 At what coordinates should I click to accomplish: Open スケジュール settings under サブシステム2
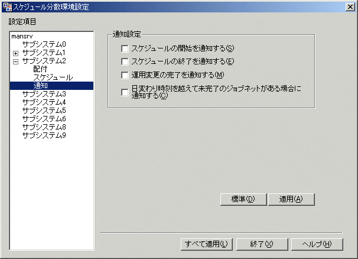pos(53,77)
